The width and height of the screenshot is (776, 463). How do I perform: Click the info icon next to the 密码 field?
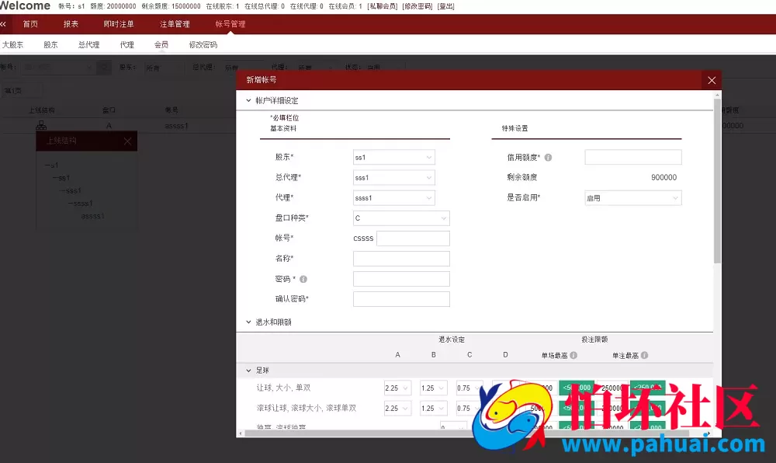[x=303, y=278]
